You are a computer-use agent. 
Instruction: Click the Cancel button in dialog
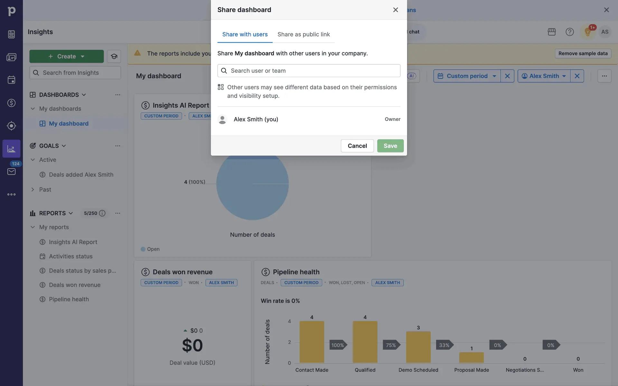click(357, 146)
